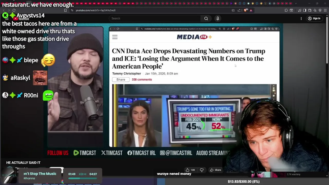
Task: Click the CNN poll video thumbnail
Action: pyautogui.click(x=194, y=115)
